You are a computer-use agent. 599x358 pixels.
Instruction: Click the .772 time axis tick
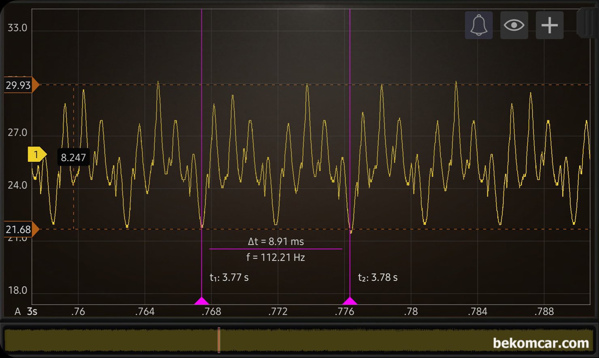pyautogui.click(x=278, y=311)
